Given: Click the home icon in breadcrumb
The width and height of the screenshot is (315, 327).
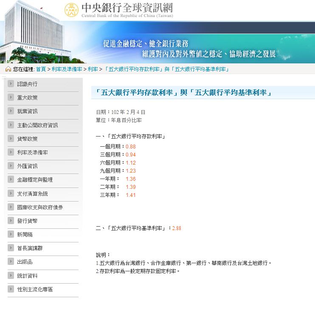Looking at the screenshot, I should pyautogui.click(x=8, y=69).
